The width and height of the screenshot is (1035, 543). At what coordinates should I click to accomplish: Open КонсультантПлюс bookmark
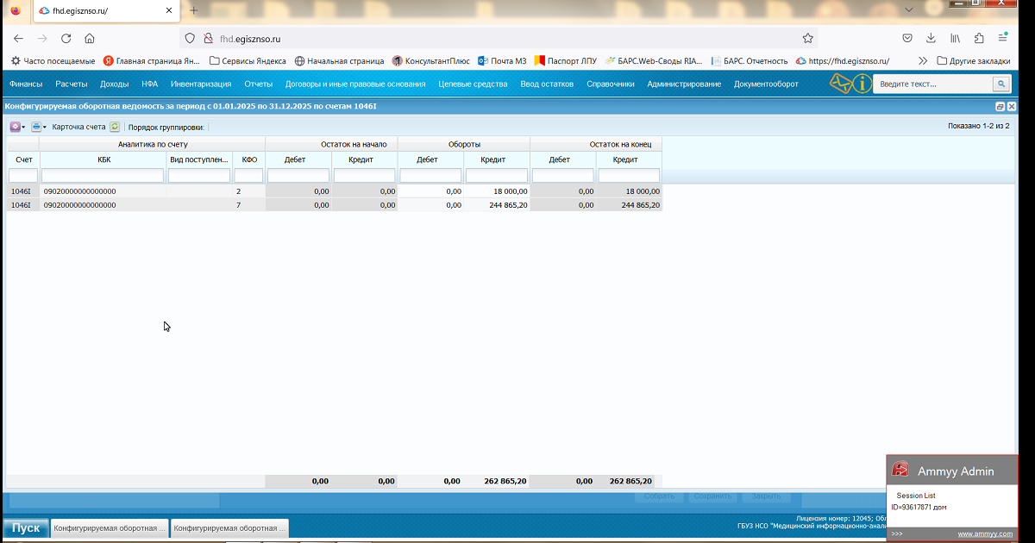tap(430, 61)
